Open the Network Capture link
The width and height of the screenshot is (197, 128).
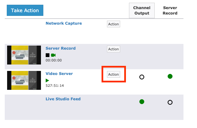tap(64, 23)
